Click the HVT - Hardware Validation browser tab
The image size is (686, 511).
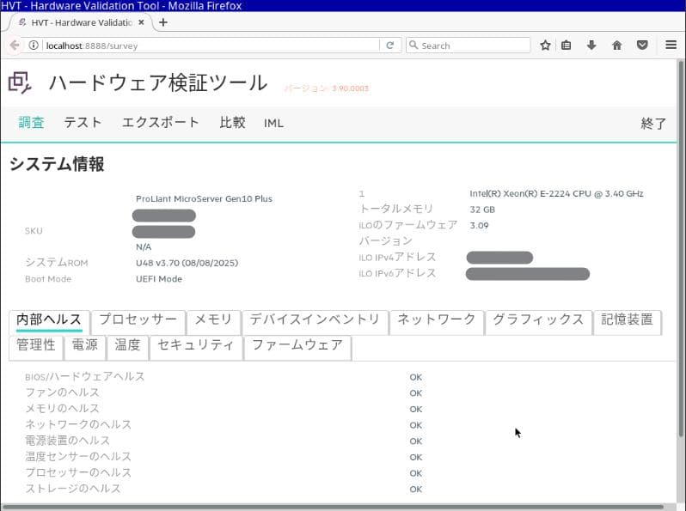pyautogui.click(x=81, y=22)
